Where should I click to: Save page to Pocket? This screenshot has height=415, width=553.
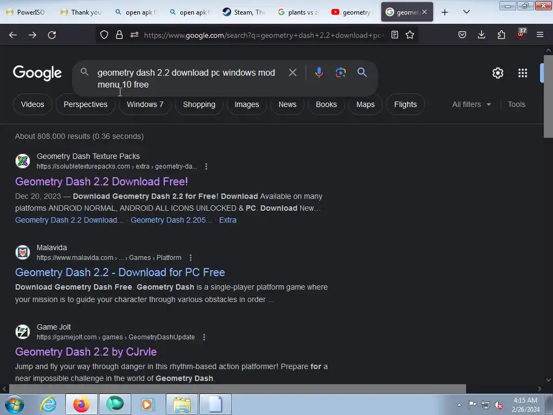[462, 35]
